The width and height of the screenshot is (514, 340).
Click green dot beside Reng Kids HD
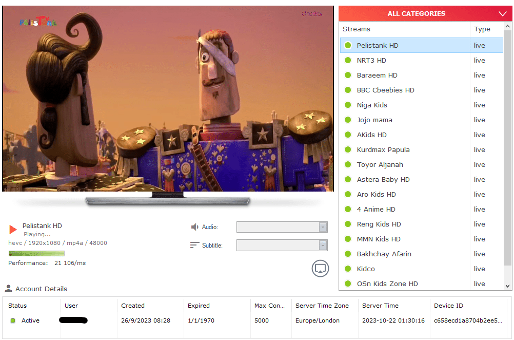(x=348, y=224)
